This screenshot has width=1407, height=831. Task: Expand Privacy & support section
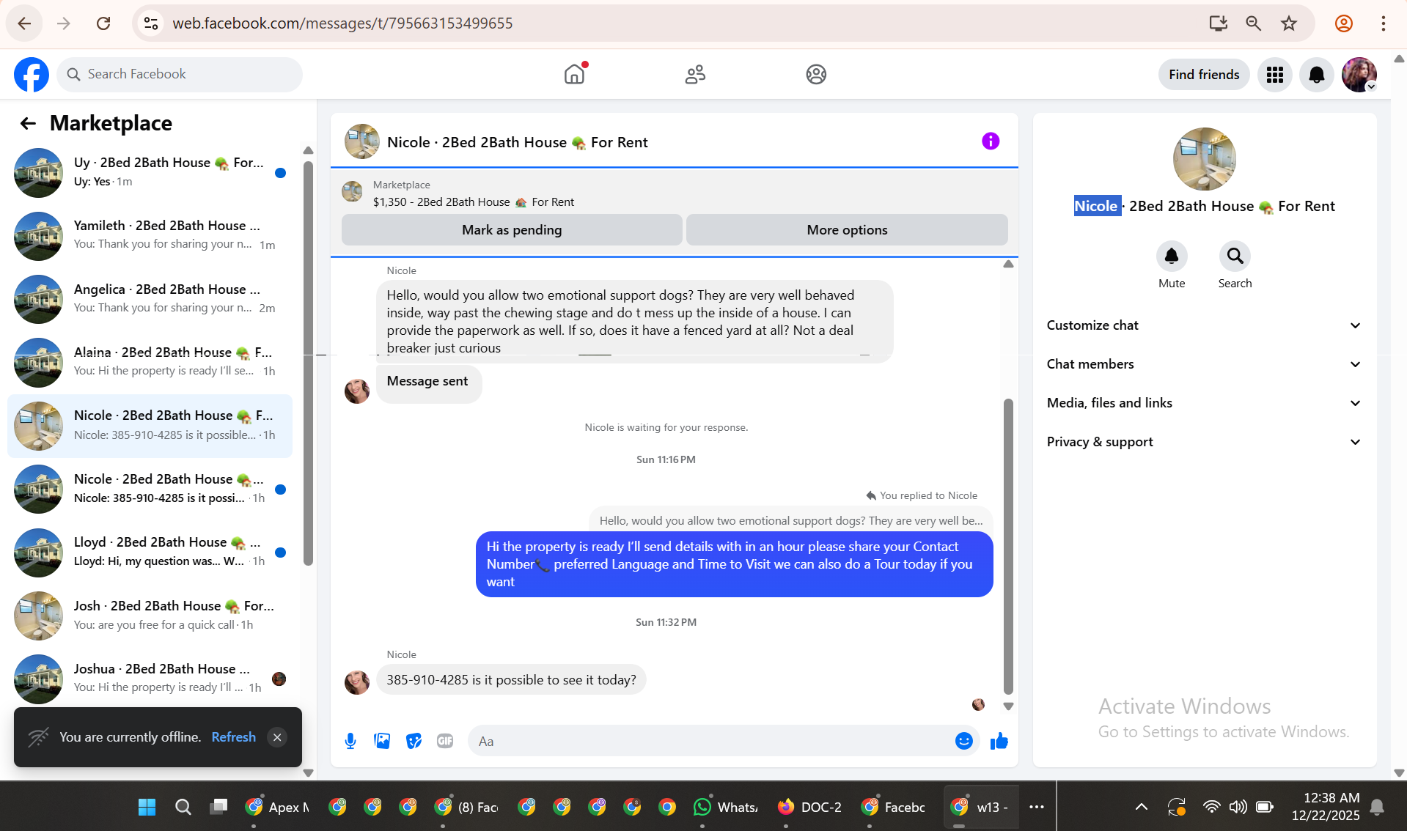pyautogui.click(x=1204, y=442)
